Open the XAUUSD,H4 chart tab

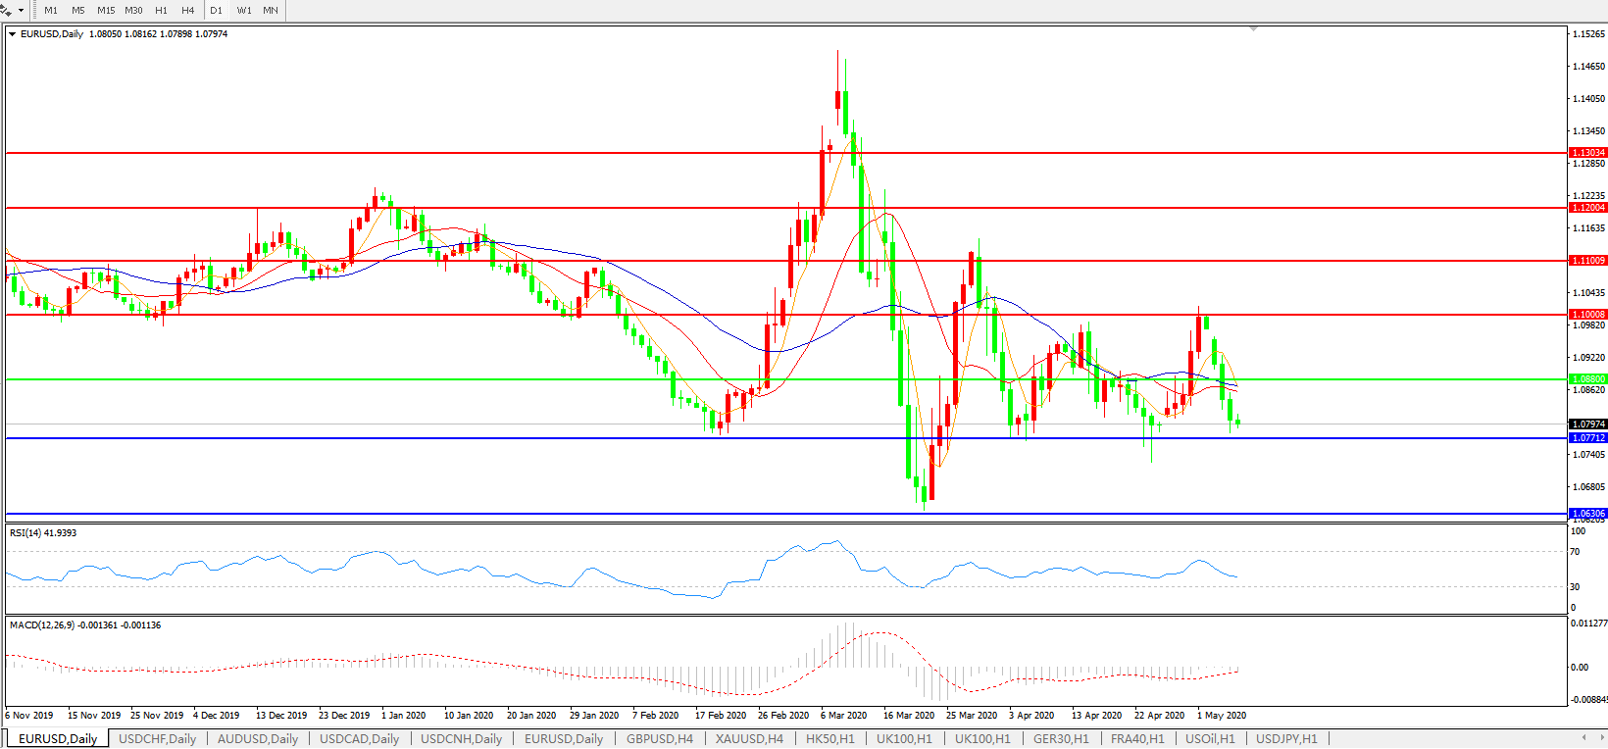click(749, 738)
